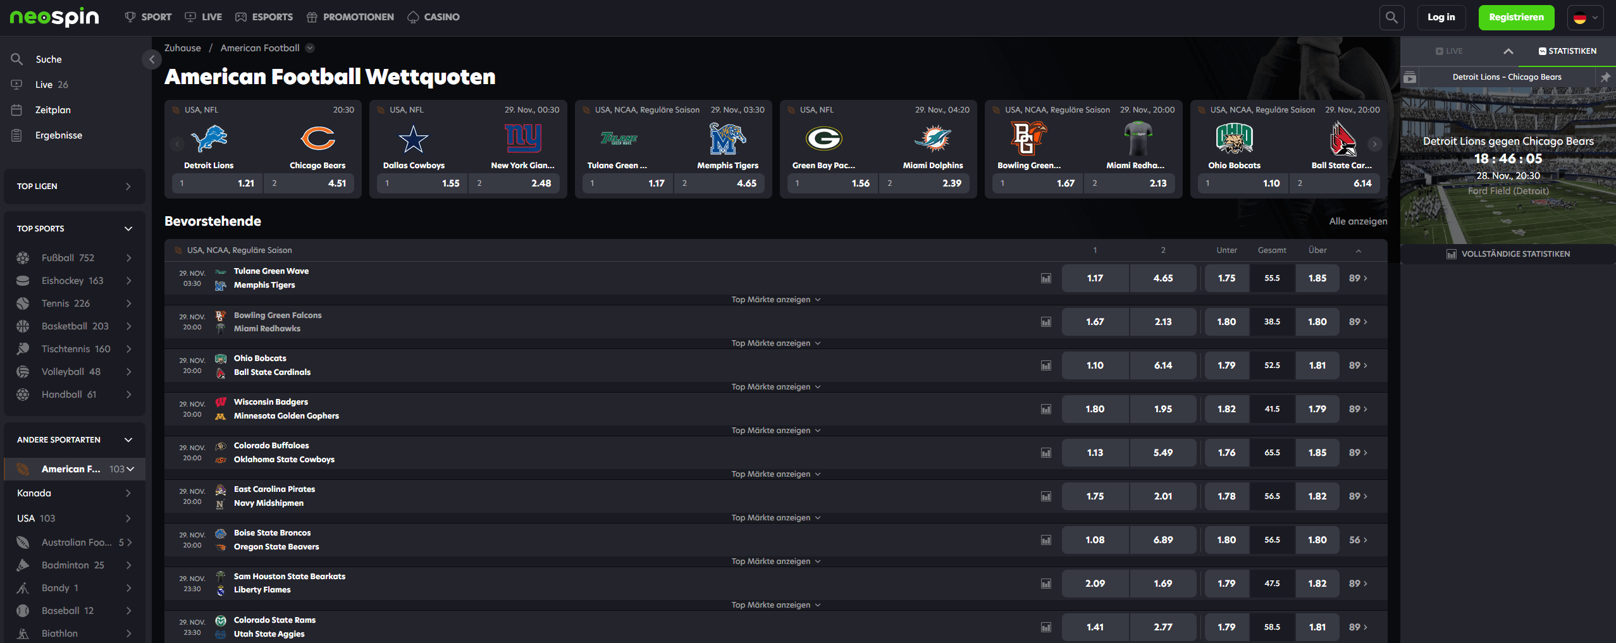Open the SPORT menu

(x=149, y=17)
